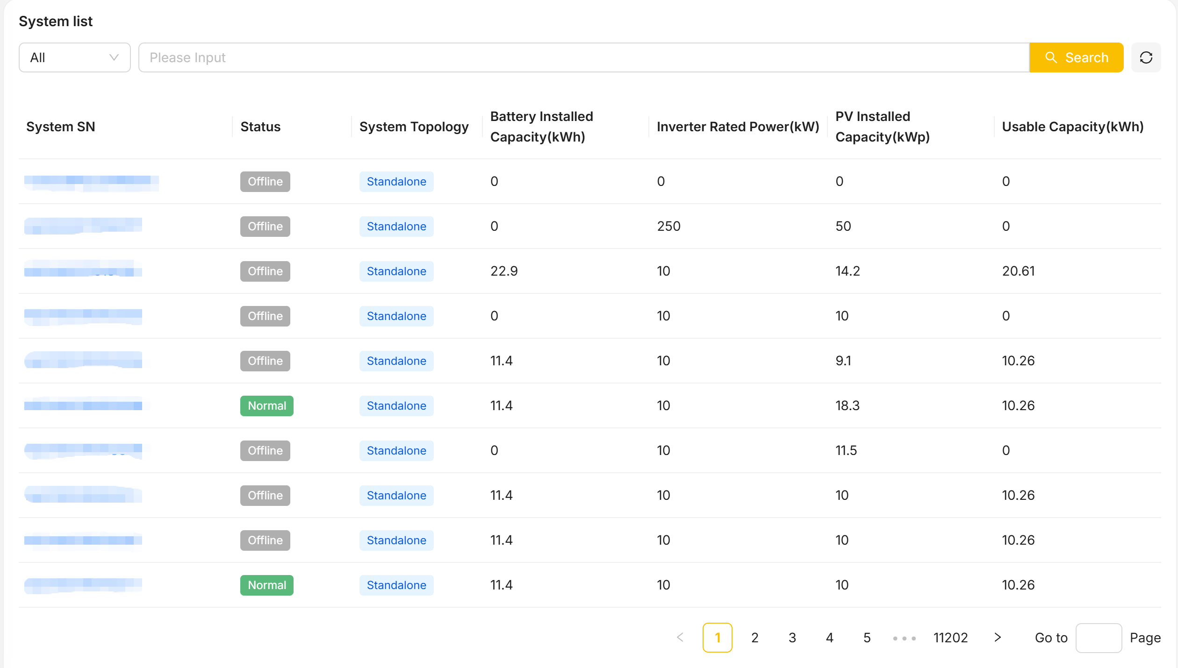The height and width of the screenshot is (668, 1178).
Task: Click PV Installed Capacity(kWp) header
Action: tap(883, 127)
